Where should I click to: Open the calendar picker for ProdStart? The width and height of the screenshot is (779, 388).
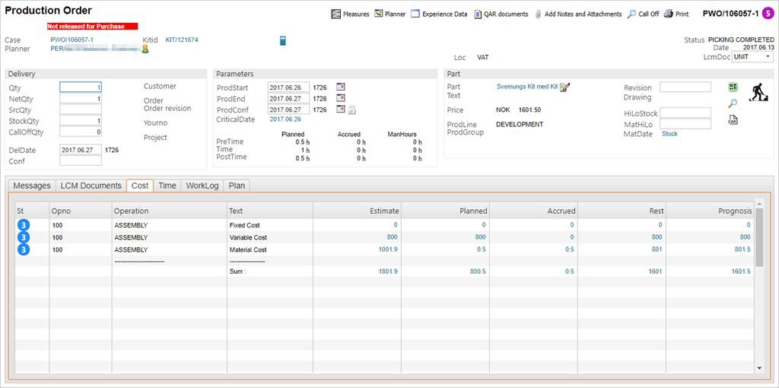[341, 87]
